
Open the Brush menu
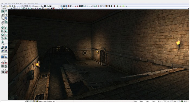[x=13, y=4]
